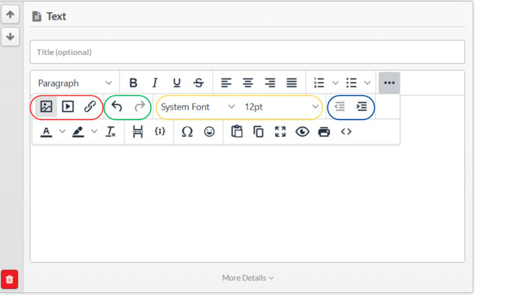
Task: Undo the last edit
Action: [117, 107]
